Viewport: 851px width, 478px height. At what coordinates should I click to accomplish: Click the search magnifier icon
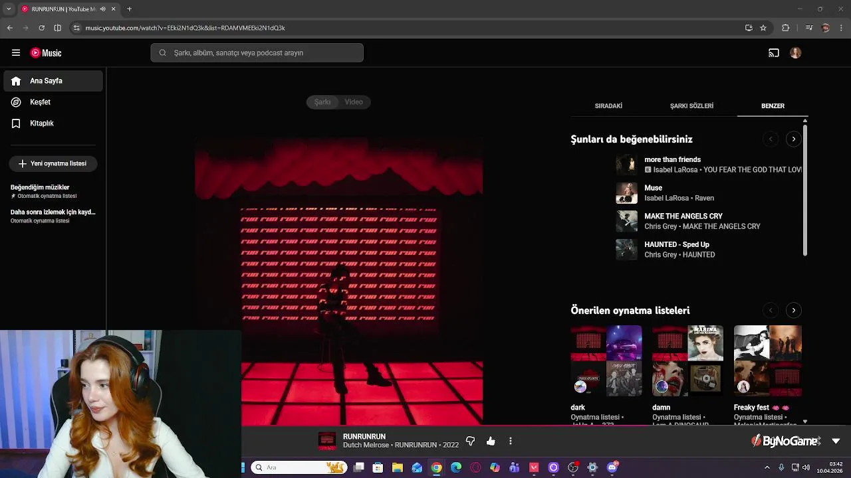point(162,52)
